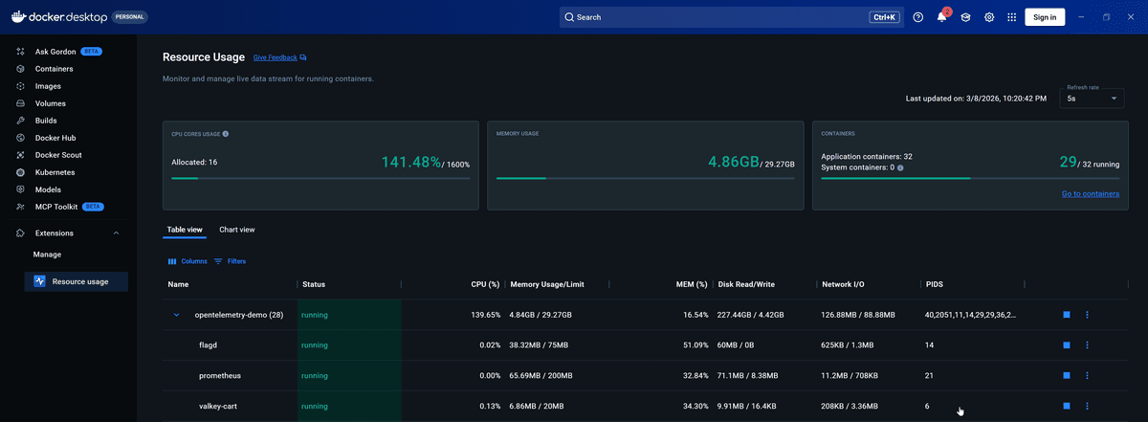The width and height of the screenshot is (1148, 422).
Task: Sort by PIDS column header
Action: tap(935, 284)
